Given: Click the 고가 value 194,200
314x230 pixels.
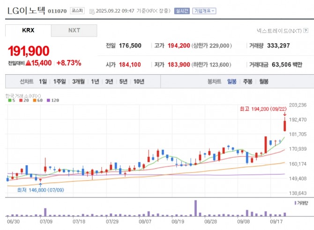Looking at the screenshot, I should pyautogui.click(x=179, y=46).
